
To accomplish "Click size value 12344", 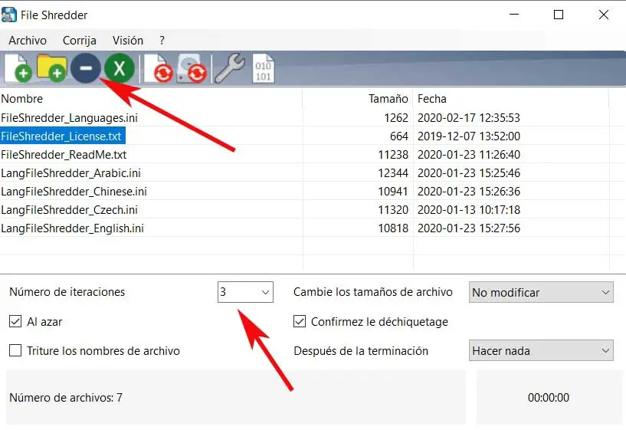I will pyautogui.click(x=393, y=173).
